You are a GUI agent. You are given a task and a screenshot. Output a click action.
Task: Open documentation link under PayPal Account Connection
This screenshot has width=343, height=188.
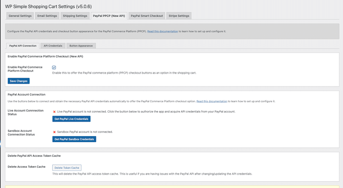[x=212, y=101]
